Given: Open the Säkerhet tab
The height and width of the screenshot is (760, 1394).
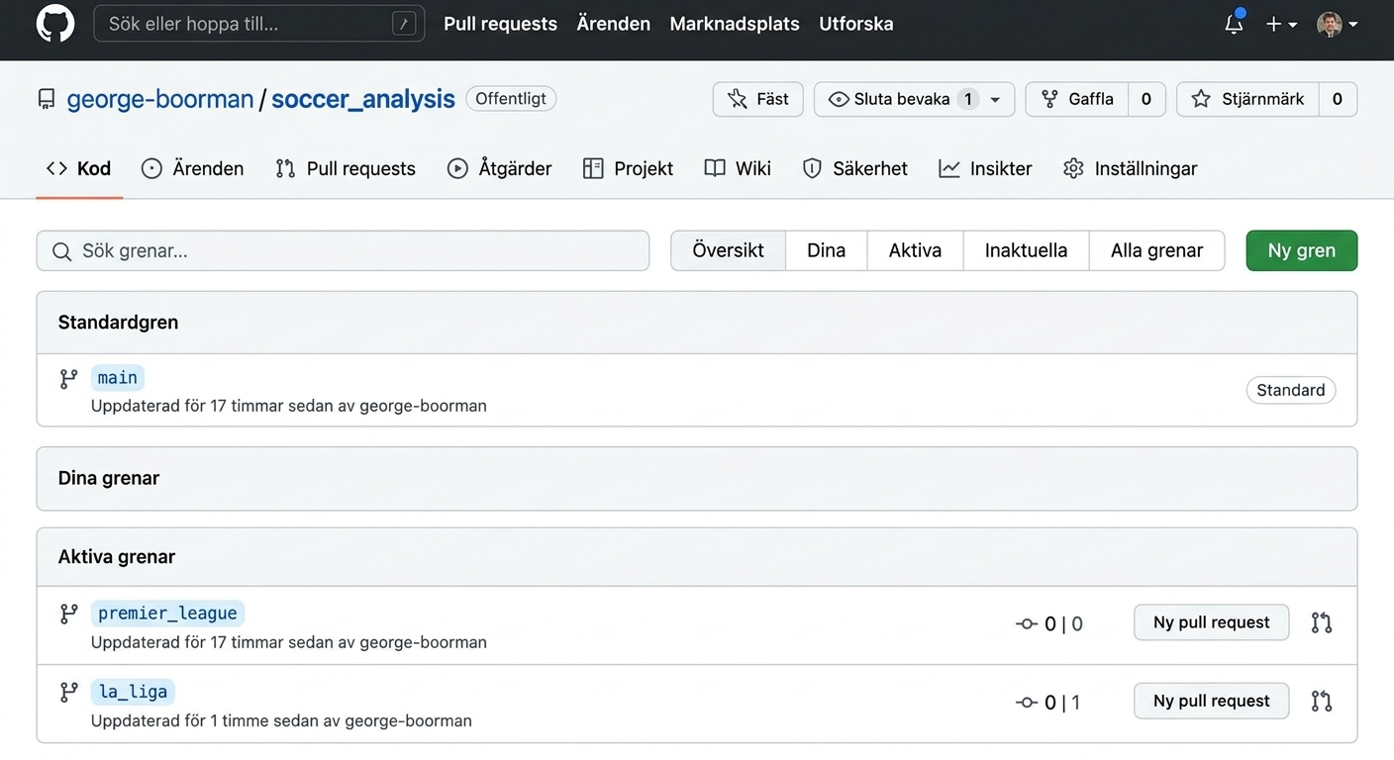Looking at the screenshot, I should pos(855,168).
